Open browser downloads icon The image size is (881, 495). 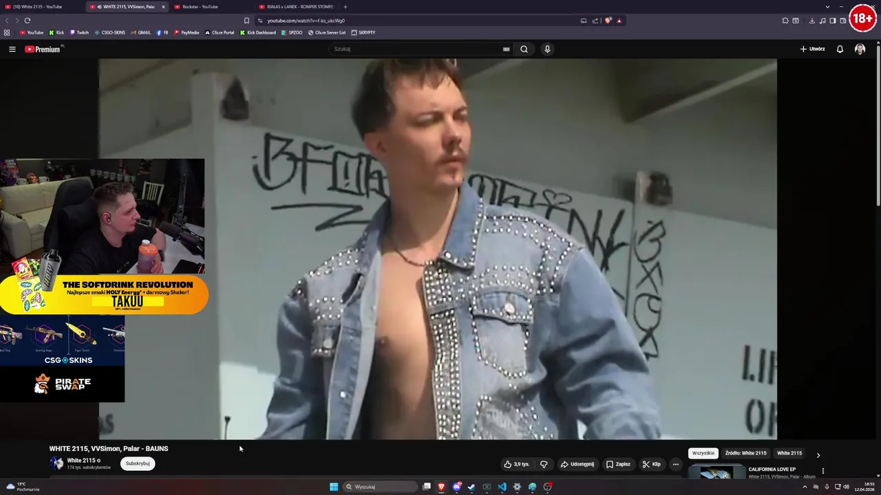point(812,21)
